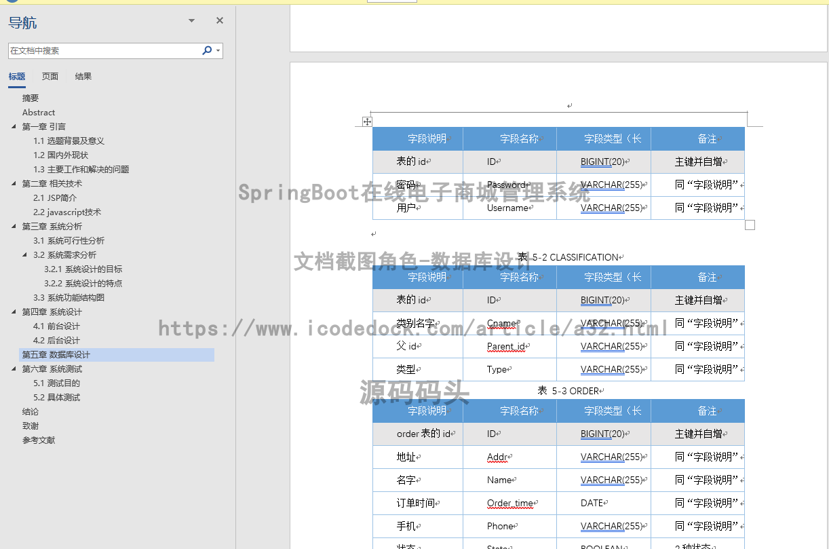
Task: Switch to the 页面 tab
Action: coord(50,76)
